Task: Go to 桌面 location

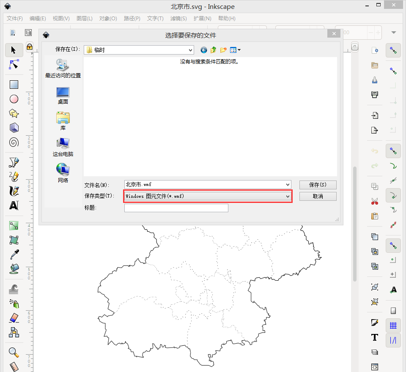Action: click(x=63, y=96)
